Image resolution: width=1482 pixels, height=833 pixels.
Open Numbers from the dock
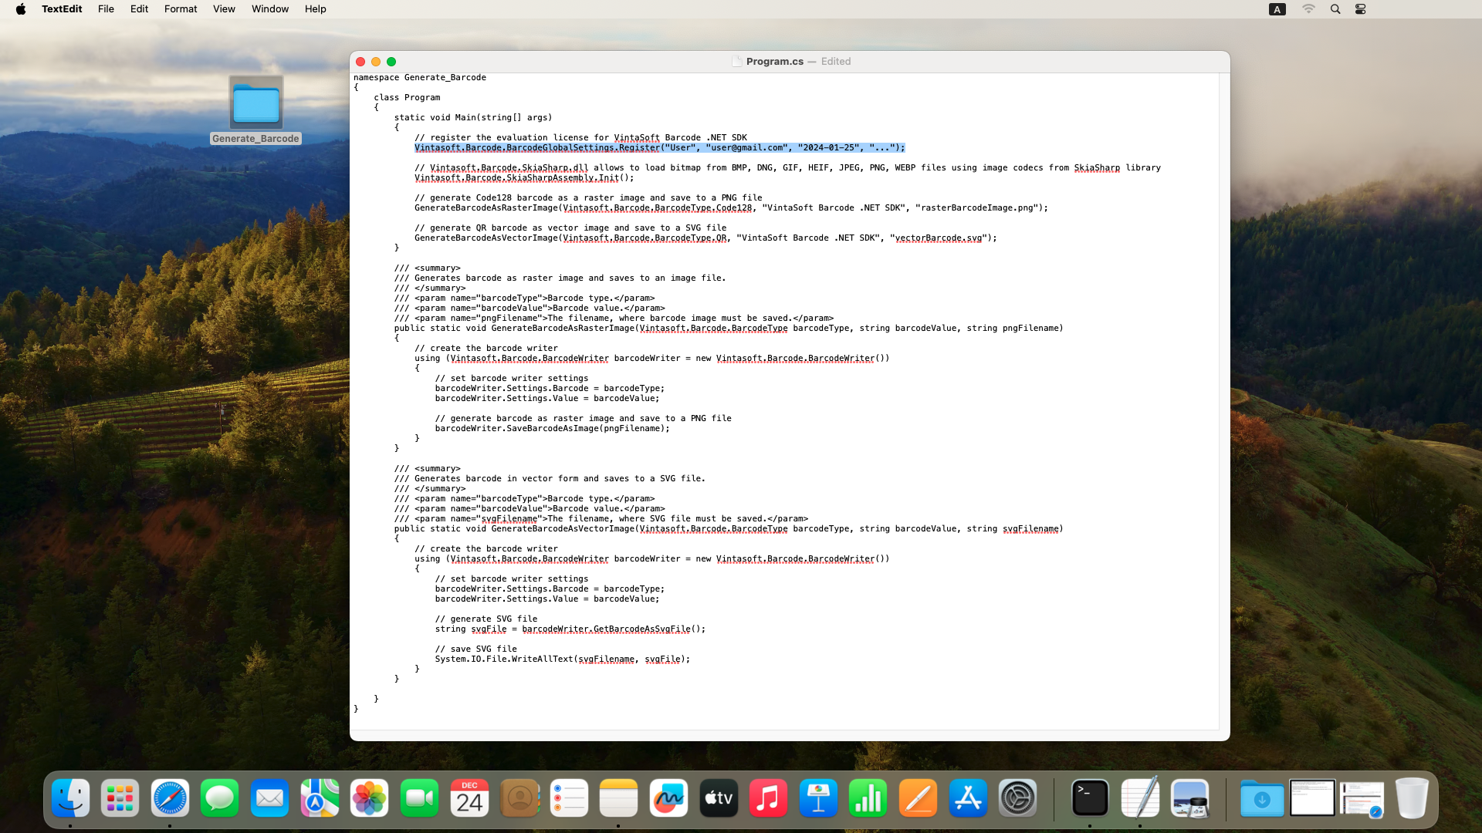868,798
